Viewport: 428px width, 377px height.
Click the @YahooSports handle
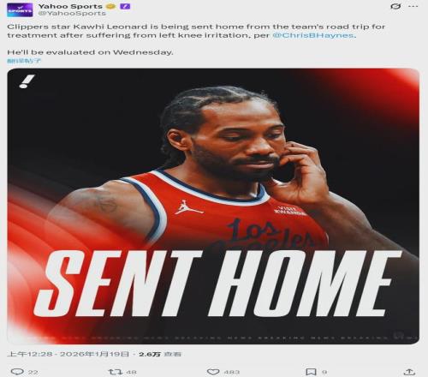point(72,13)
